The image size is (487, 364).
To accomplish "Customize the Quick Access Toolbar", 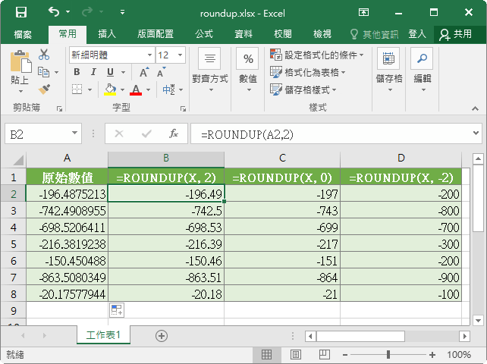I will click(122, 12).
